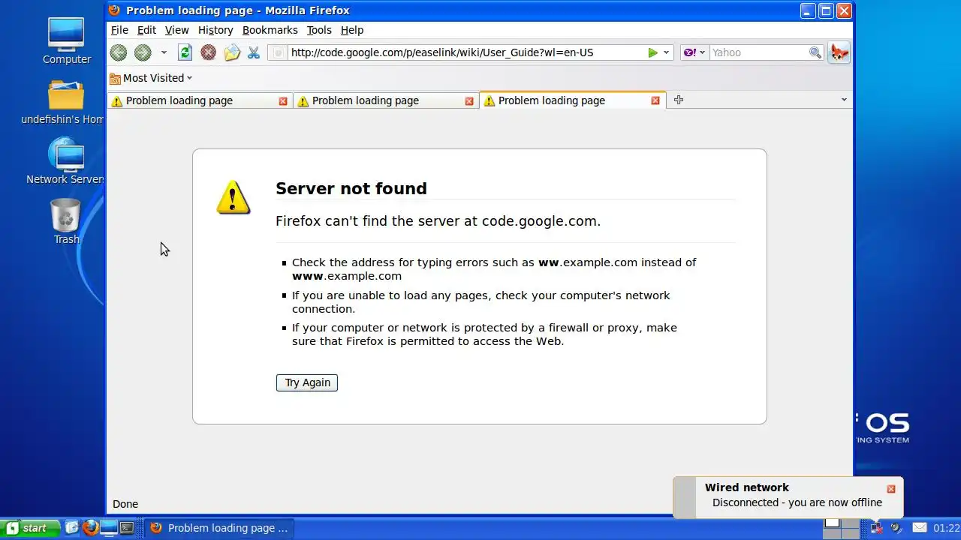Click the text 'Firefox can't find the server'
Viewport: 961px width, 540px height.
click(368, 221)
